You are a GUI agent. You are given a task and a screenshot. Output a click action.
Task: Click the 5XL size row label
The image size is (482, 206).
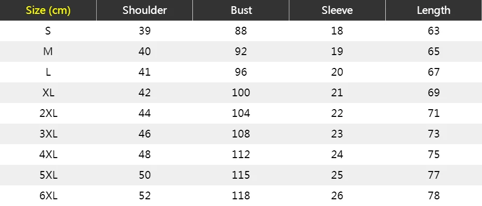48,175
